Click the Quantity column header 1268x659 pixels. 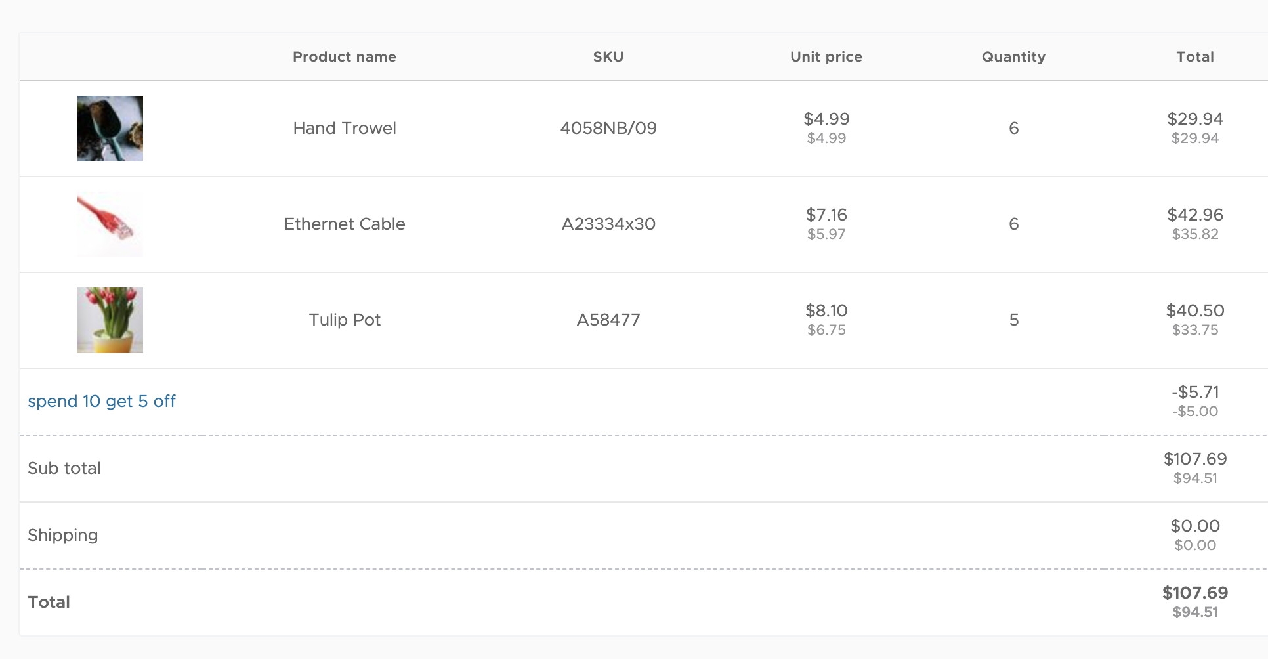click(1013, 57)
